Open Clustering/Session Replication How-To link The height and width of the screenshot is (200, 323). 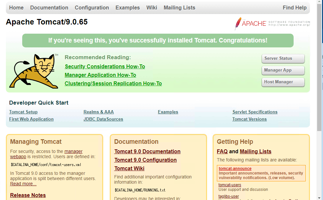click(x=113, y=83)
